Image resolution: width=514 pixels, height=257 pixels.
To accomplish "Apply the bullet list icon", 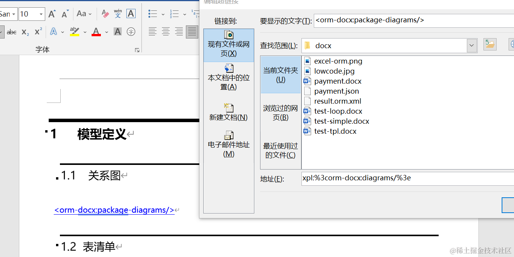I will coord(153,14).
